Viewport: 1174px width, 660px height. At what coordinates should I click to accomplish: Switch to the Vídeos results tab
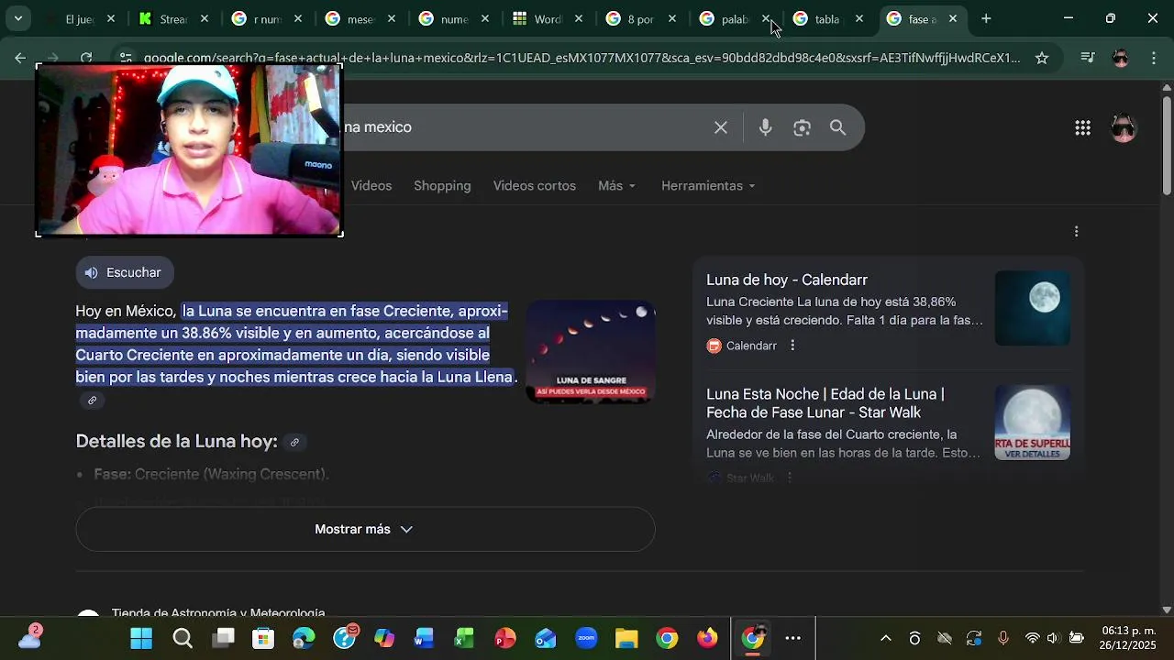click(x=371, y=185)
